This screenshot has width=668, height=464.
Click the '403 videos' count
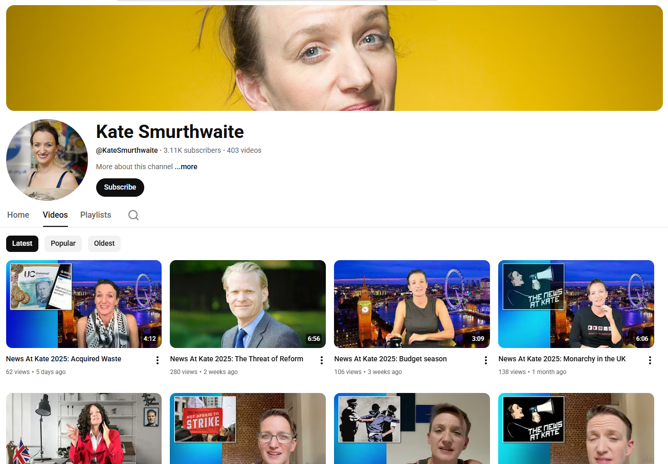[244, 150]
